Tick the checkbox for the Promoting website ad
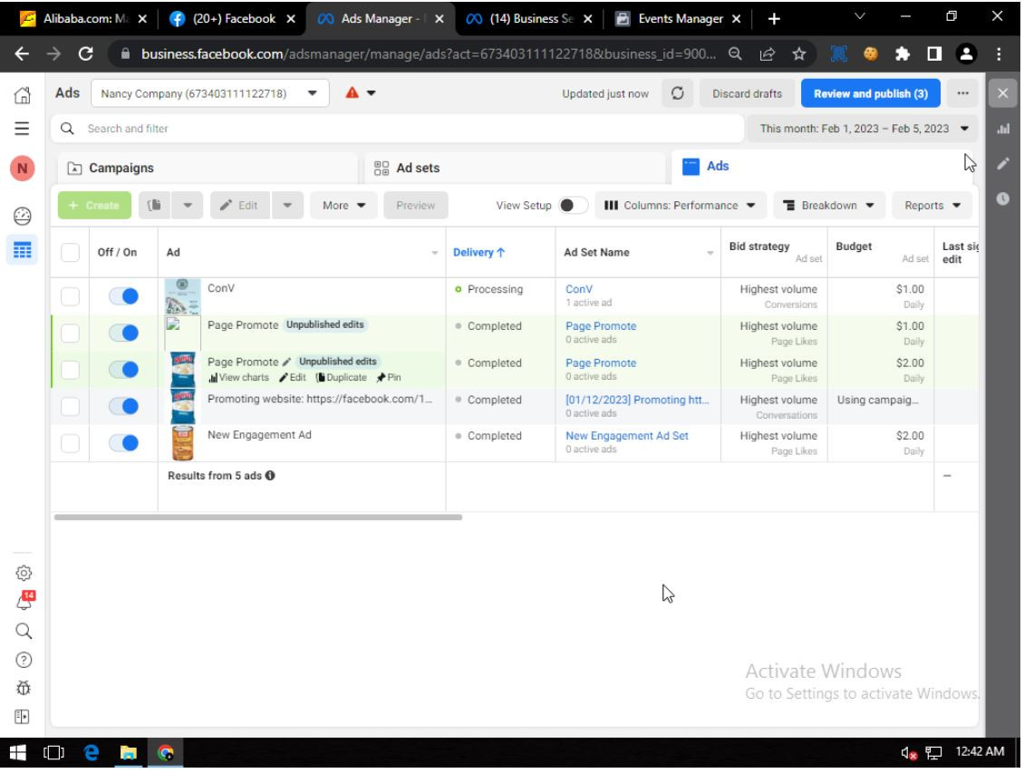Screen dimensions: 1024x773 tap(71, 408)
